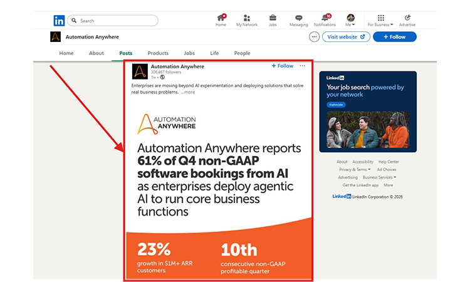Click the post author's Automation Anywhere avatar
The image size is (470, 282).
point(140,71)
